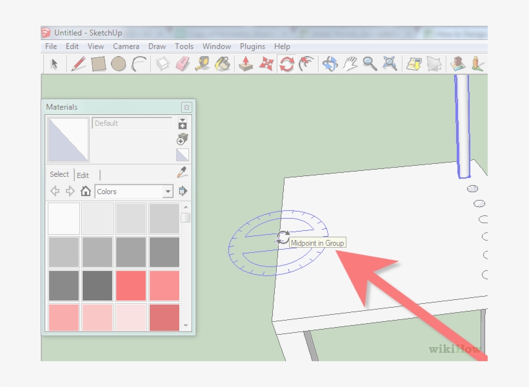The width and height of the screenshot is (529, 387).
Task: Close the Materials panel
Action: pos(186,107)
